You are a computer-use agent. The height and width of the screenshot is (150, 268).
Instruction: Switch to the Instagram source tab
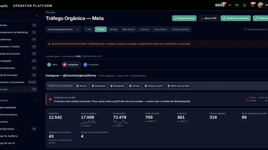(71, 65)
